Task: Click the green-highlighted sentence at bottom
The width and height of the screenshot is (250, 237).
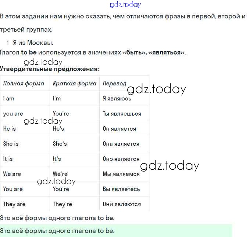Action: tap(57, 231)
